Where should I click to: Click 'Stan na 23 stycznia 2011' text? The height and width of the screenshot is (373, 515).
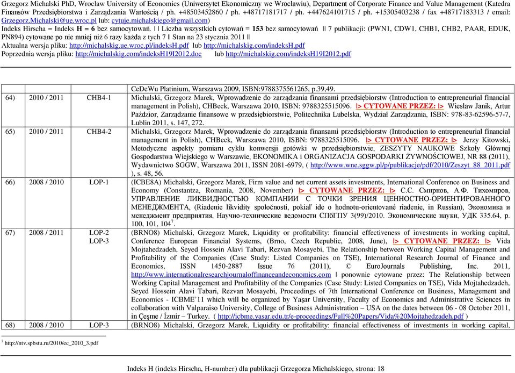(208, 38)
